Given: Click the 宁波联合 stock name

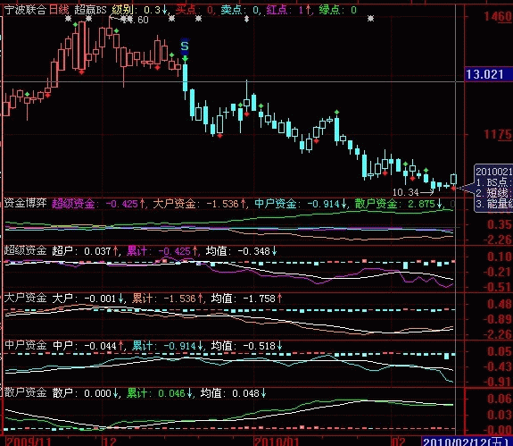Looking at the screenshot, I should [x=25, y=10].
